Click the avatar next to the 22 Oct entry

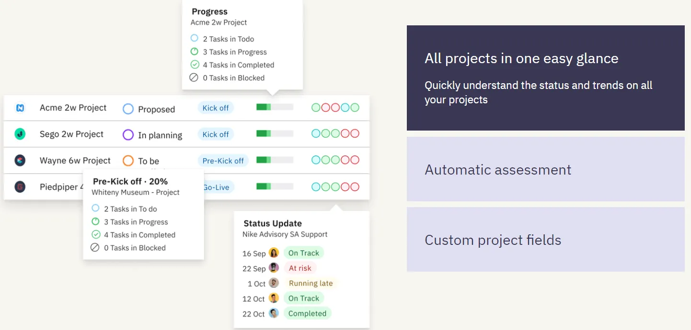click(x=274, y=313)
